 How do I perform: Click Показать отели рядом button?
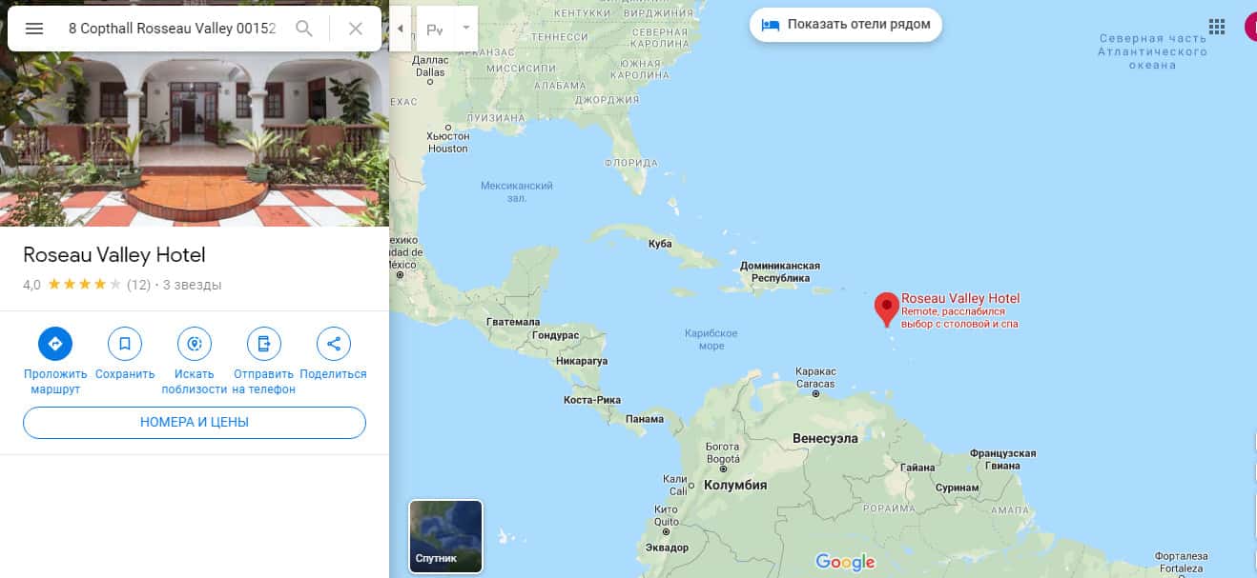[846, 25]
